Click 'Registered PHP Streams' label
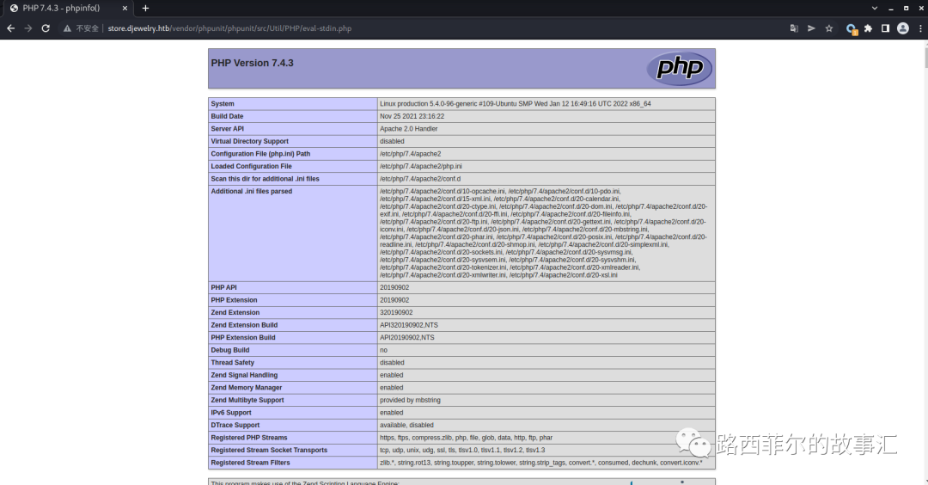Viewport: 928px width, 485px height. (x=249, y=437)
